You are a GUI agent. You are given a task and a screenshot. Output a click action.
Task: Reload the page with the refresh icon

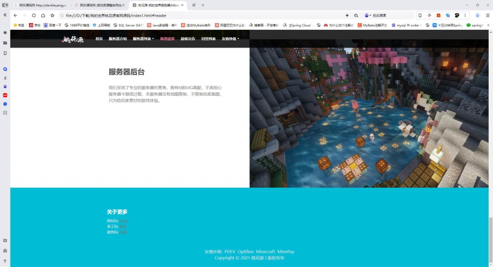click(x=34, y=15)
